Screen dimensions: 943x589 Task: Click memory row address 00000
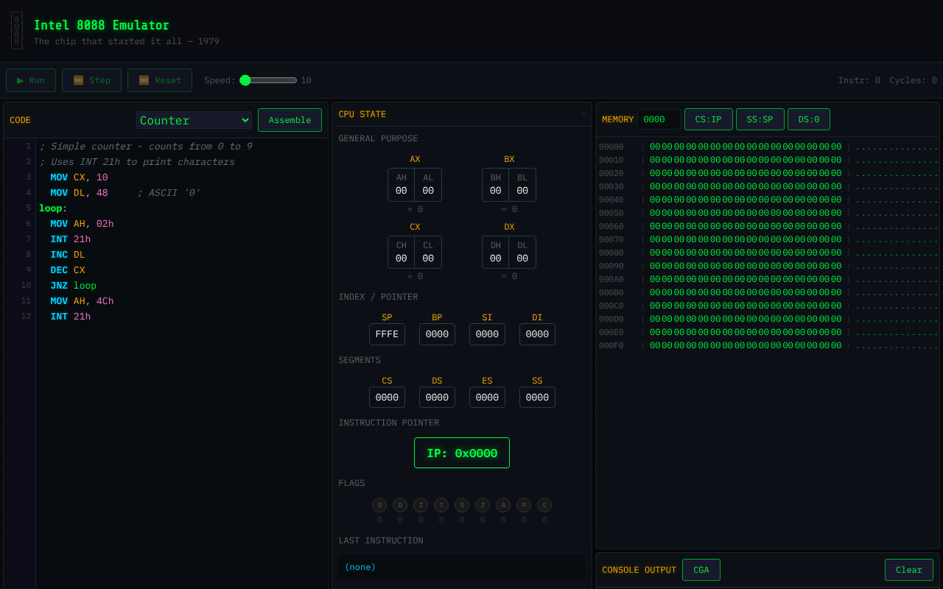[x=611, y=147]
